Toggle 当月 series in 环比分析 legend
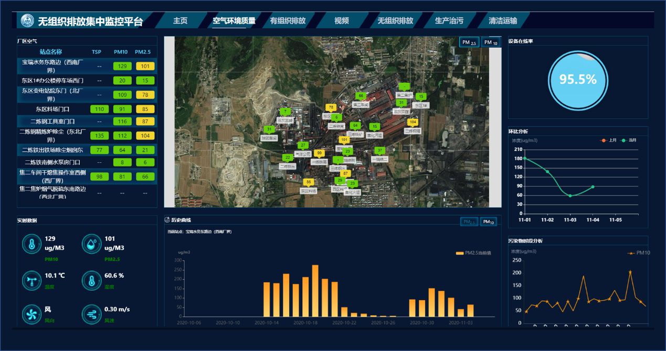Image resolution: width=666 pixels, height=351 pixels. (x=629, y=140)
